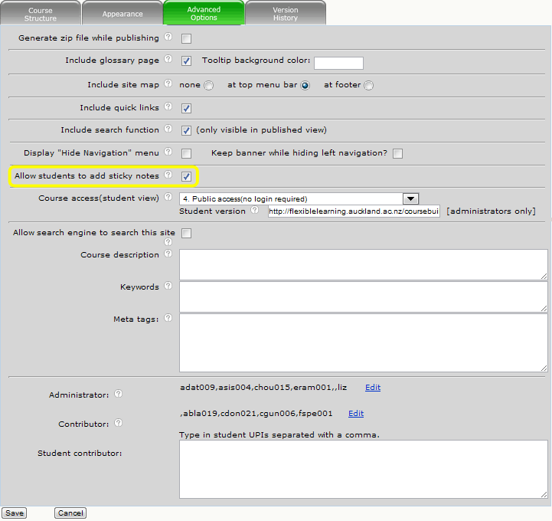552x521 pixels.
Task: Check Allow search engine to search site
Action: [x=186, y=233]
